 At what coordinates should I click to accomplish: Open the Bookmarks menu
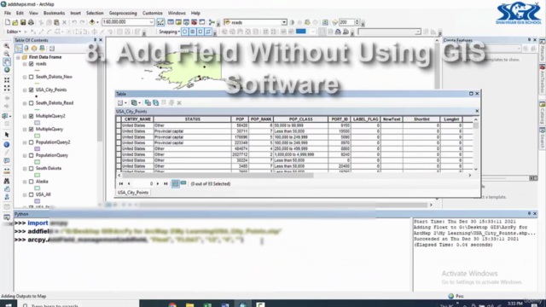[54, 14]
